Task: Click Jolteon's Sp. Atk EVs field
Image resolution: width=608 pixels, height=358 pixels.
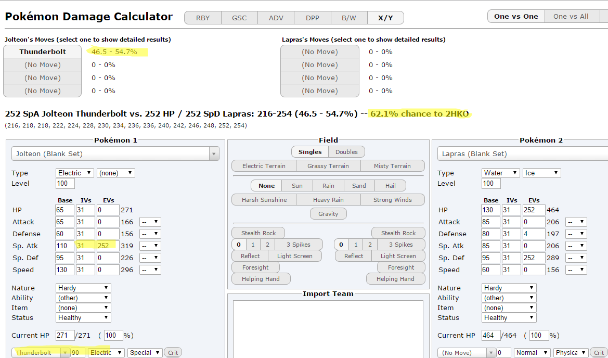Action: click(108, 246)
